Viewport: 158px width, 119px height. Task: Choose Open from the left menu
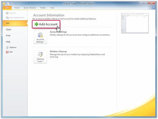[9, 30]
